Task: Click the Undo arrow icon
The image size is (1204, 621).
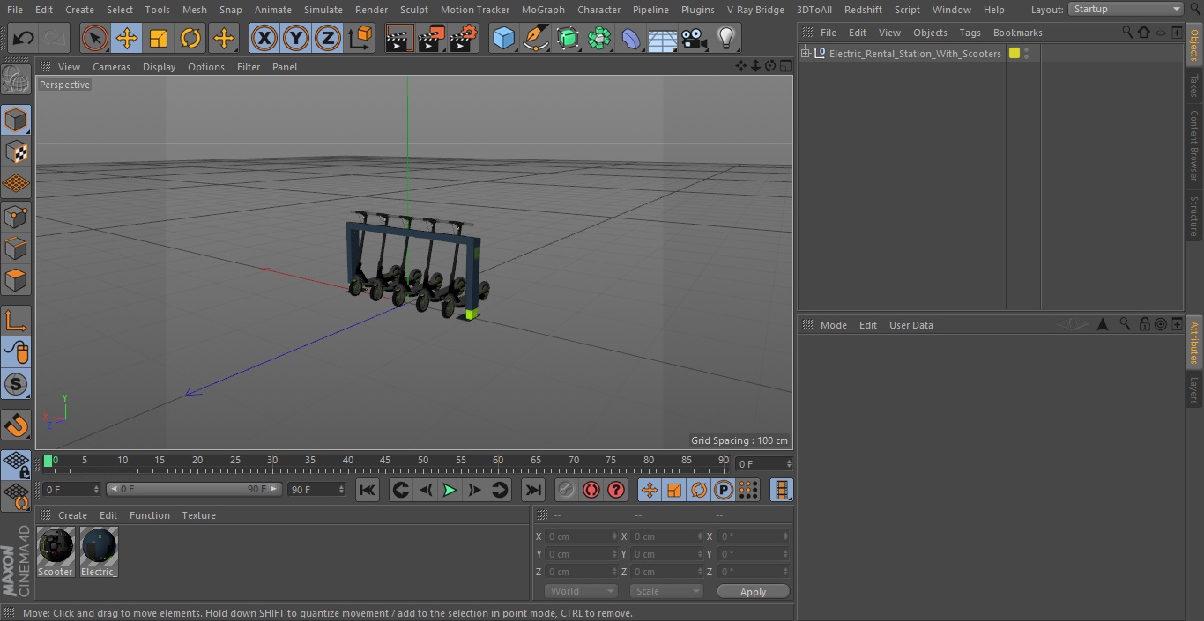Action: (x=24, y=38)
